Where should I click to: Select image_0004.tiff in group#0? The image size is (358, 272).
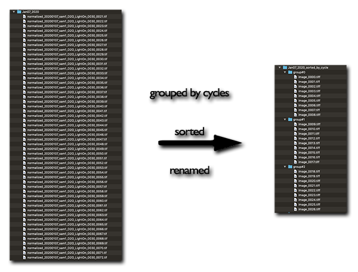click(x=310, y=96)
